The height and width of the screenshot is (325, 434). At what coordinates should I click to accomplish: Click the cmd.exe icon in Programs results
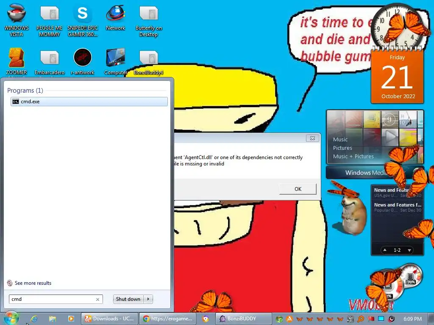(16, 102)
